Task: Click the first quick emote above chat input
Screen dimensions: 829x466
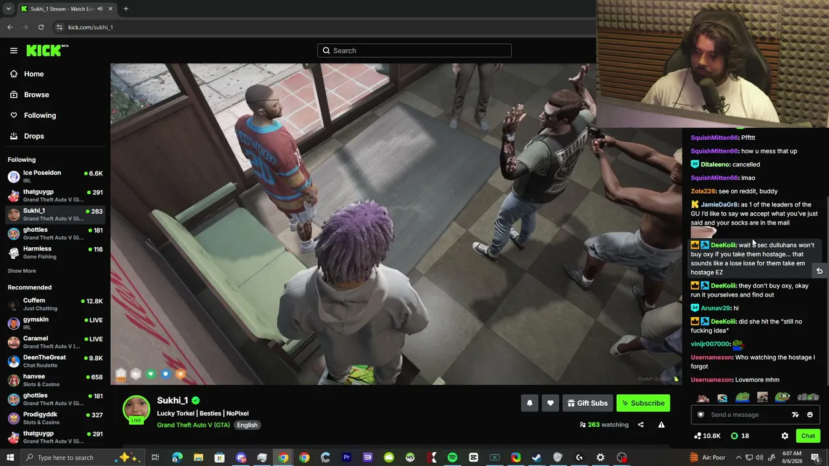Action: [x=703, y=397]
